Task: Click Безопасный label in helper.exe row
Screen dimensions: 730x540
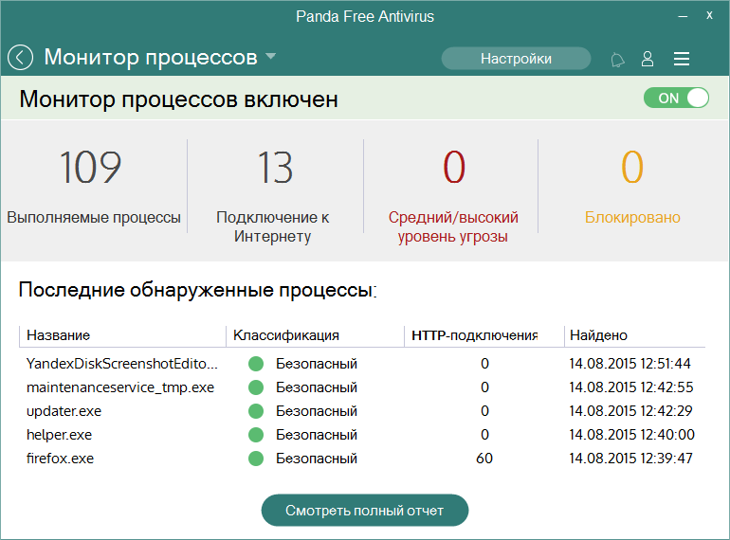Action: 317,435
